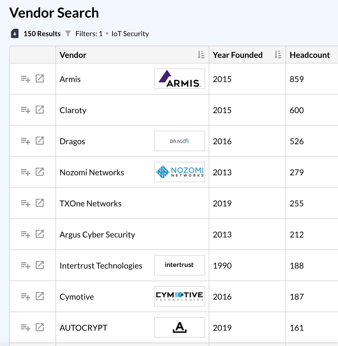Viewport: 338px width, 346px height.
Task: Add AUTOCRYPT to list icon
Action: [25, 328]
